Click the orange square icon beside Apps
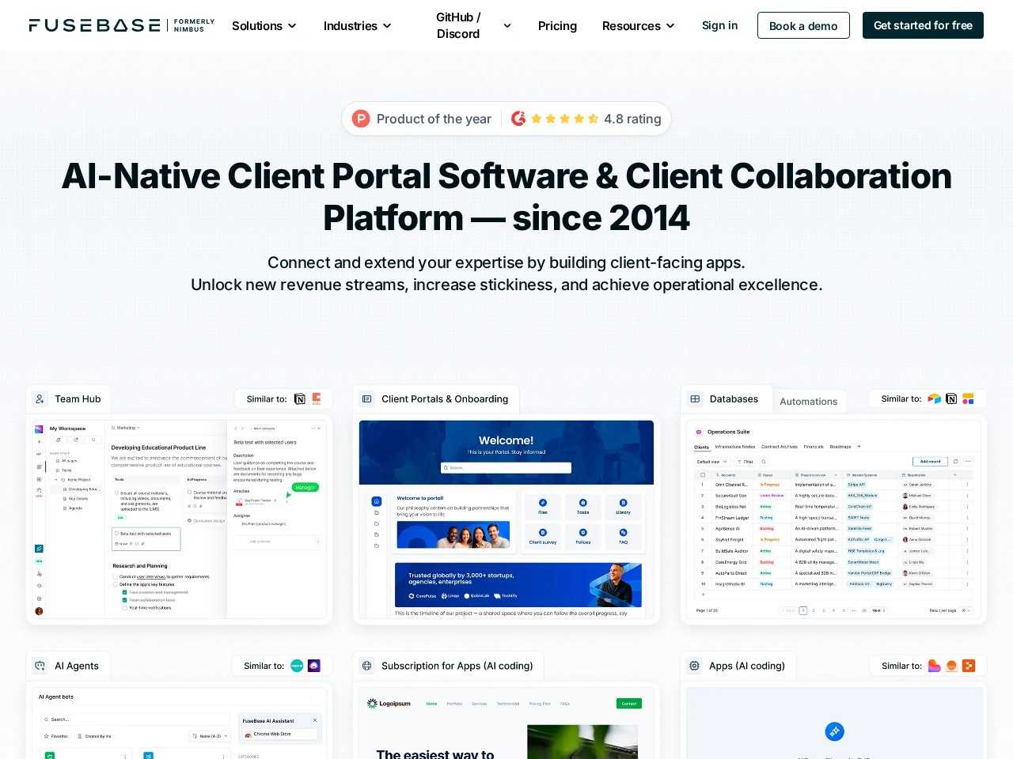Image resolution: width=1013 pixels, height=759 pixels. click(969, 666)
